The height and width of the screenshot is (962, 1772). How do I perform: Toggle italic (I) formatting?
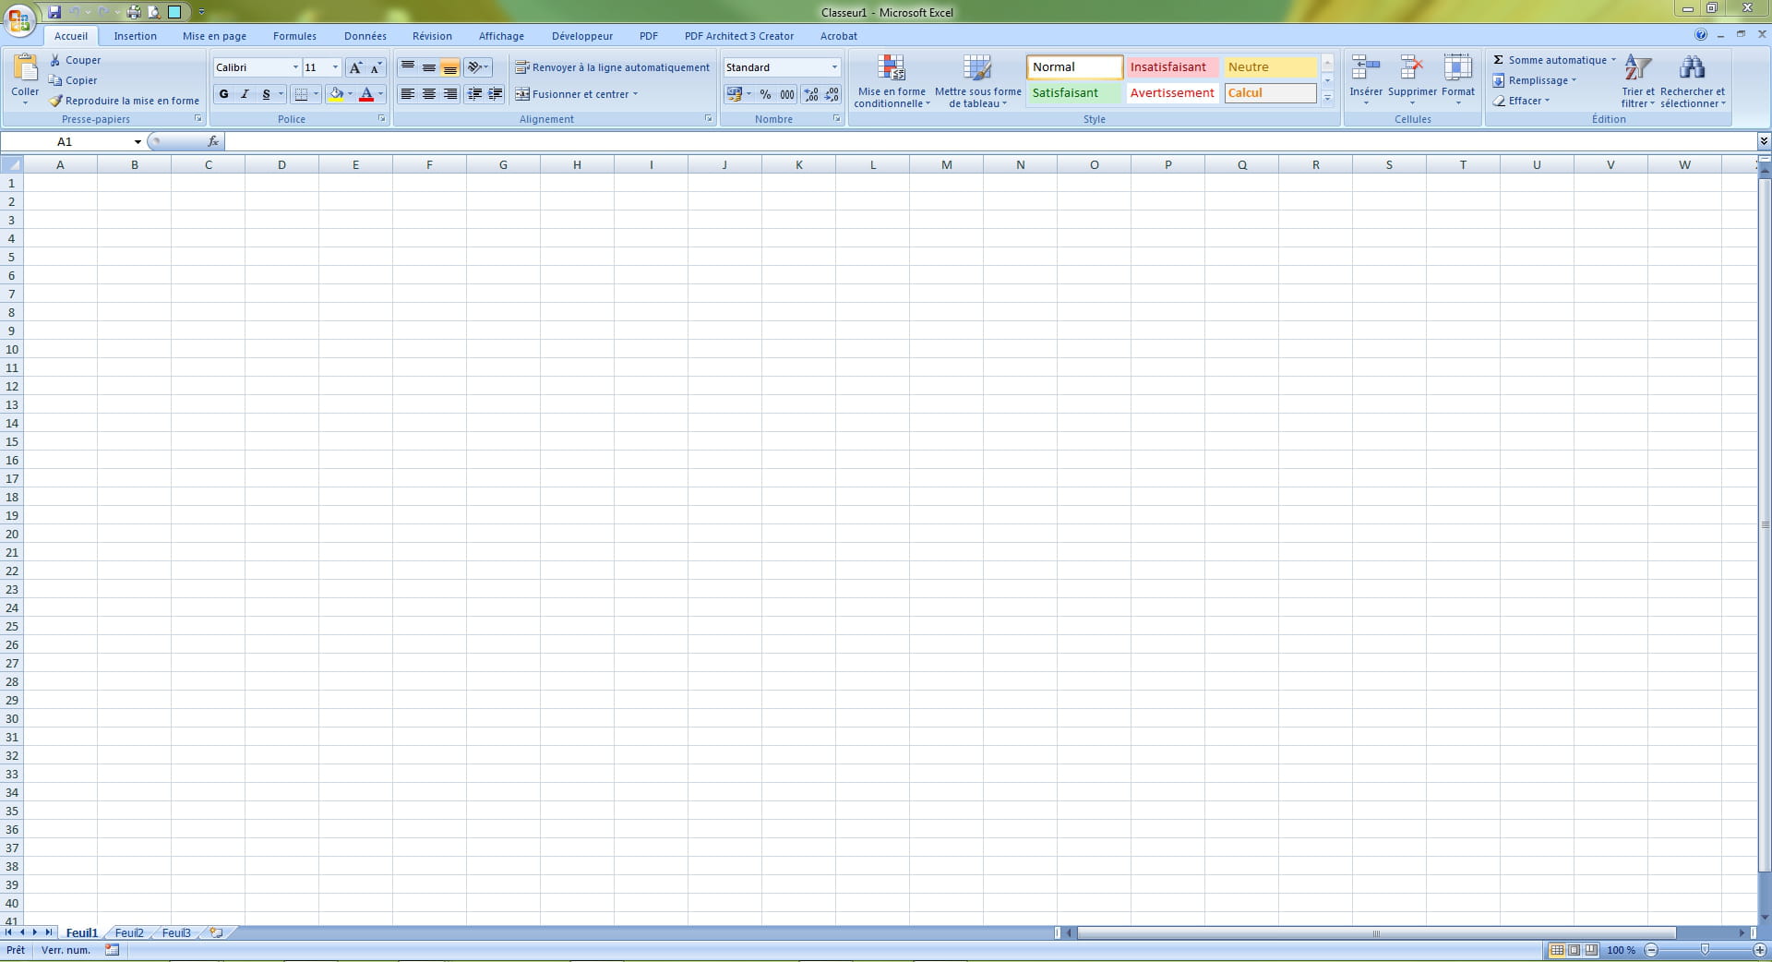[245, 94]
